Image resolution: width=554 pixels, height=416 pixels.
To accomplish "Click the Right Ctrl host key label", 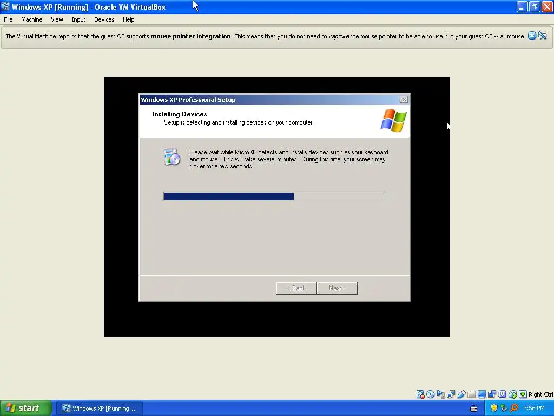I will click(x=540, y=394).
